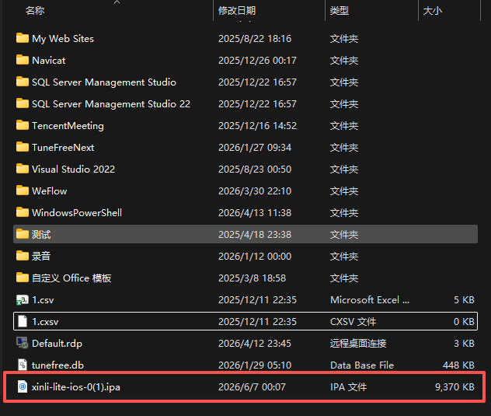Image resolution: width=491 pixels, height=416 pixels.
Task: Click the 测试 folder icon
Action: (23, 234)
